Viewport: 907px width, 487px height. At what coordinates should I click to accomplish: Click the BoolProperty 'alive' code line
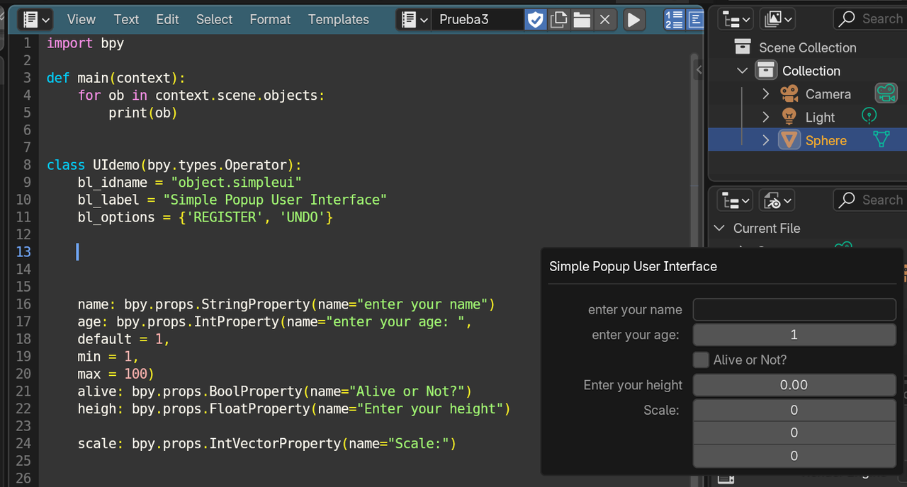click(275, 391)
